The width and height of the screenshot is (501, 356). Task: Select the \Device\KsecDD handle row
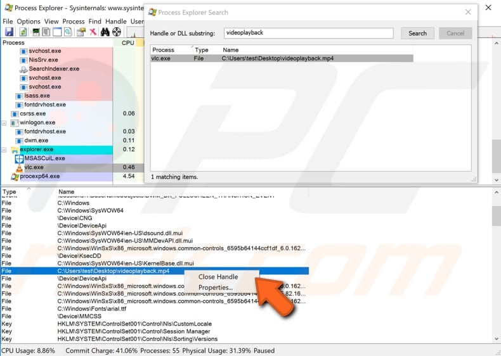[x=155, y=256]
